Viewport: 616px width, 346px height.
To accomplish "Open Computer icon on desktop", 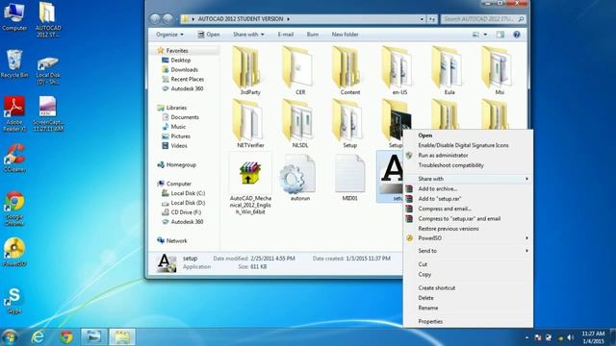I will [14, 16].
